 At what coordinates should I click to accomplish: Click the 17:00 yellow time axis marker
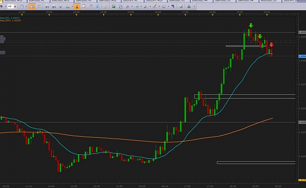(x=185, y=15)
